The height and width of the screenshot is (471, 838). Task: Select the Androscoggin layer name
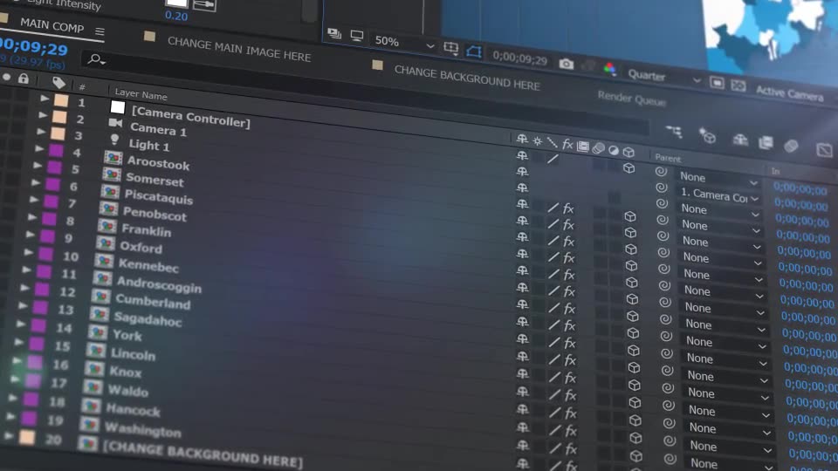[159, 284]
